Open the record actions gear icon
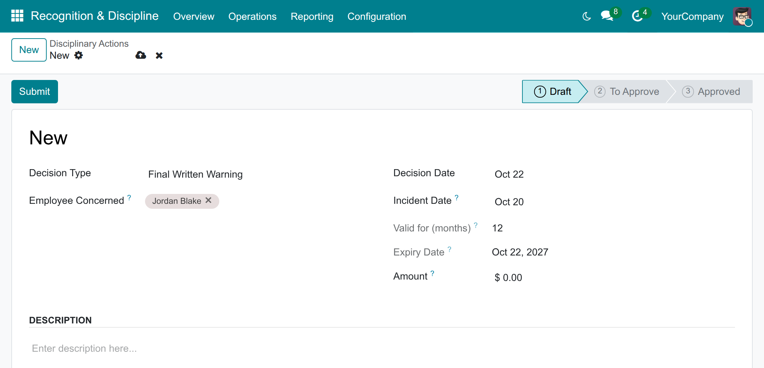This screenshot has height=368, width=764. [x=79, y=55]
